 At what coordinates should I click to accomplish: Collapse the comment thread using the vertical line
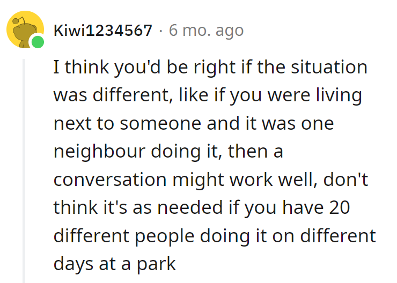pos(24,170)
